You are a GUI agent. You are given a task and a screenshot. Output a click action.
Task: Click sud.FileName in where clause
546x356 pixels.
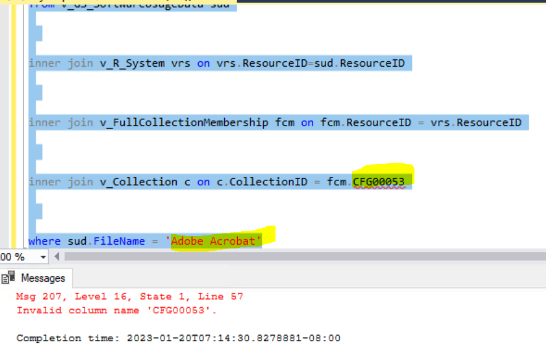[106, 241]
